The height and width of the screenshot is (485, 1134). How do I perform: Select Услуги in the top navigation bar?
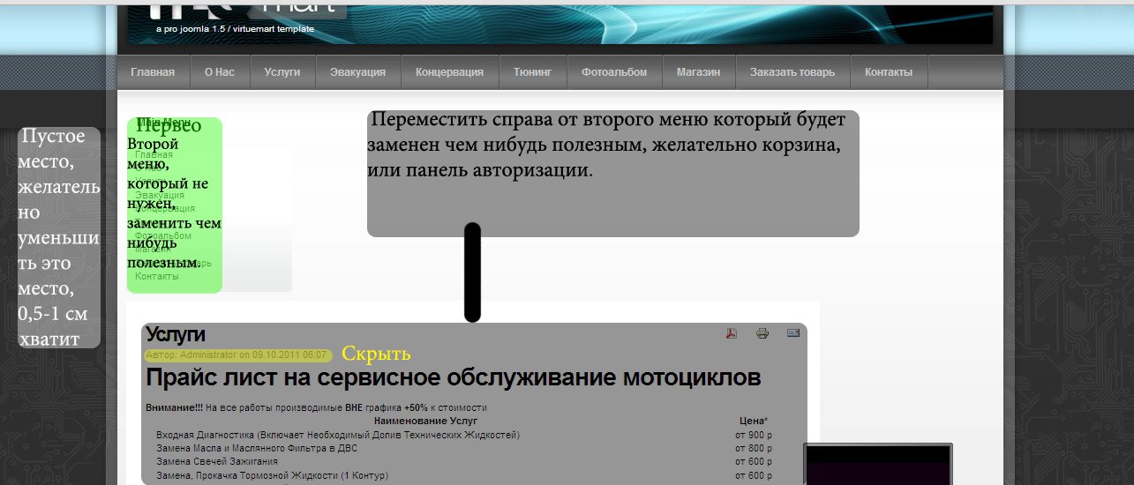tap(282, 72)
